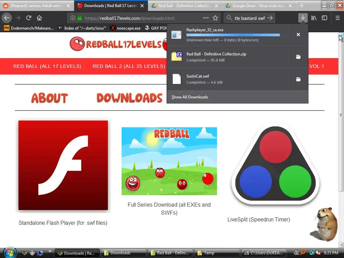
Task: Toggle the downloads panel arrow button
Action: [303, 18]
